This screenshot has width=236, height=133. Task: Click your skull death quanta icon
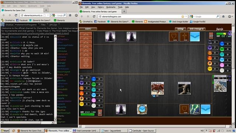coord(81,99)
